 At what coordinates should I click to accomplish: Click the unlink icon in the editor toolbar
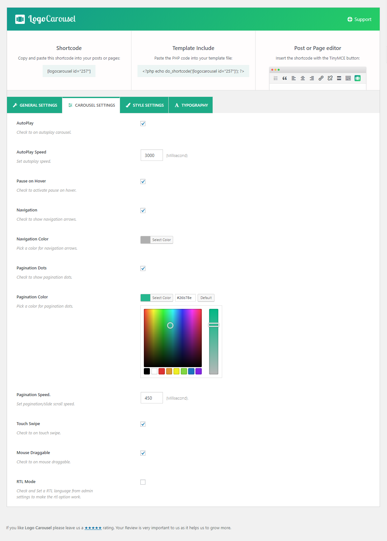(330, 78)
